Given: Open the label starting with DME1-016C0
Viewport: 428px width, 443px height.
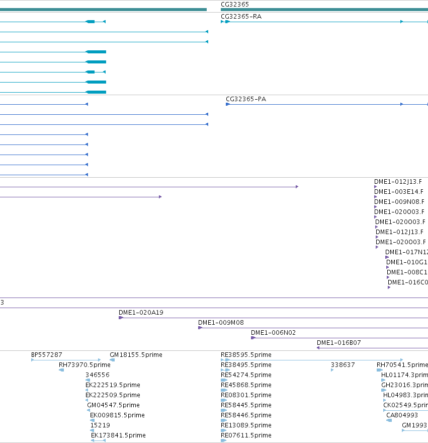Looking at the screenshot, I should point(408,282).
